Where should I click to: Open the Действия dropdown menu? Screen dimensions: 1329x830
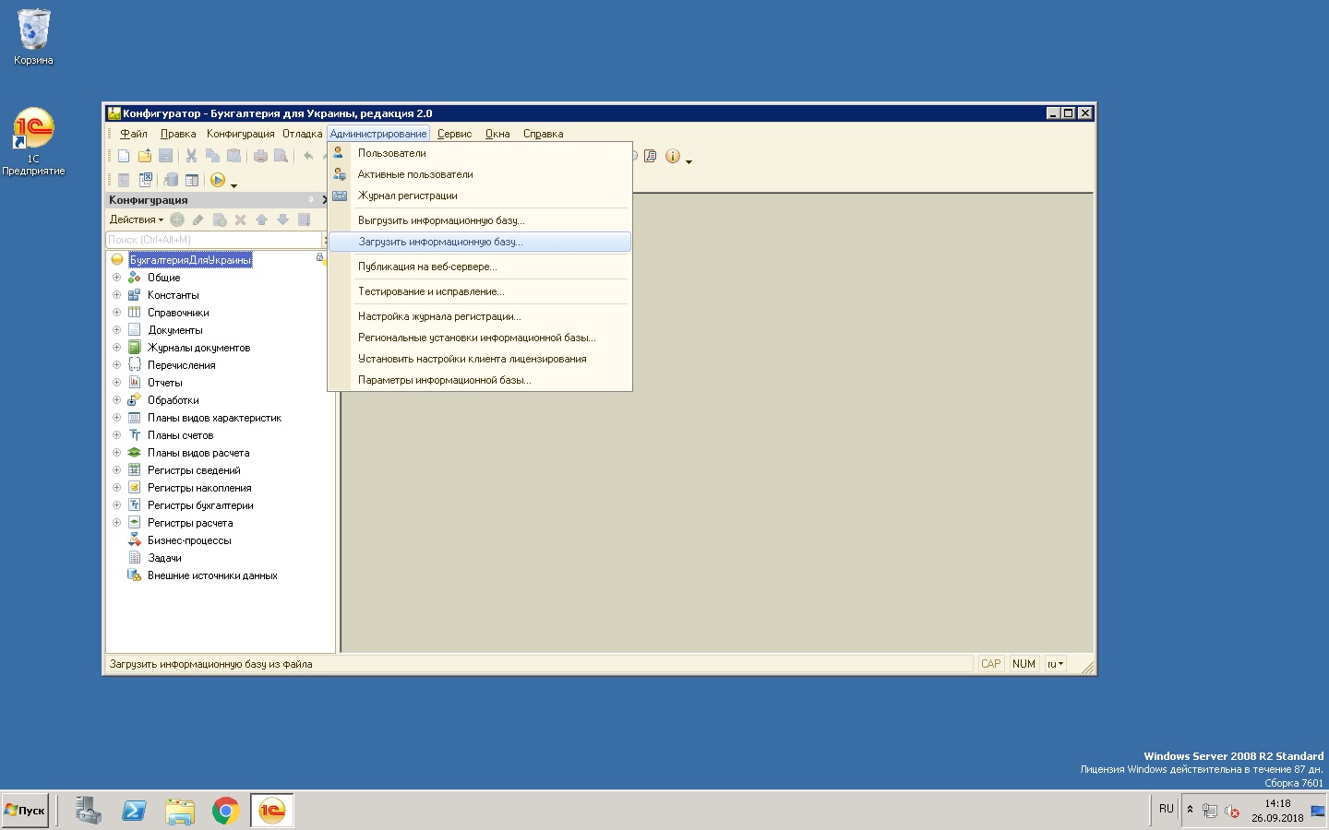coord(136,219)
